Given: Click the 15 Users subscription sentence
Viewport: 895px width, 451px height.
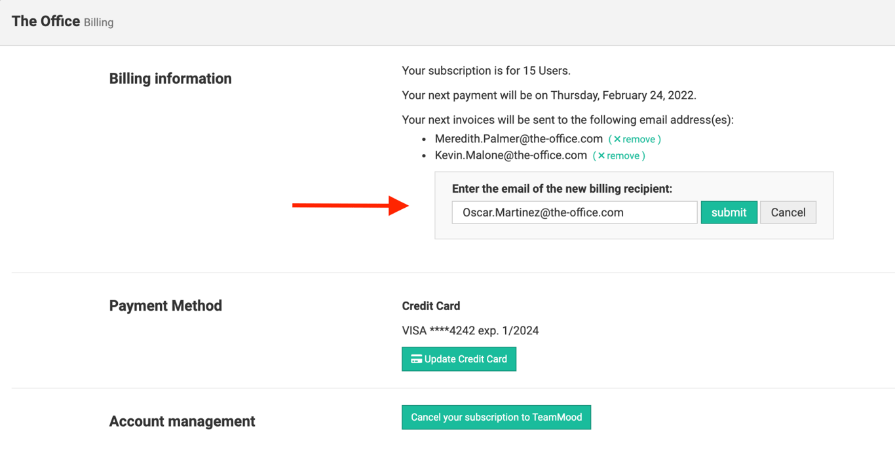Looking at the screenshot, I should [x=486, y=71].
